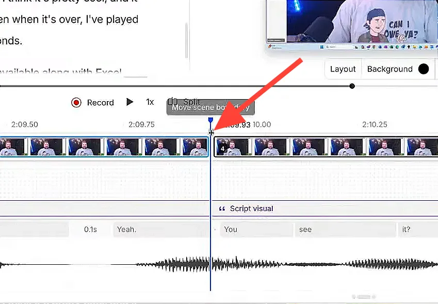438x304 pixels.
Task: Select the Move scene boundary handle
Action: (x=210, y=133)
